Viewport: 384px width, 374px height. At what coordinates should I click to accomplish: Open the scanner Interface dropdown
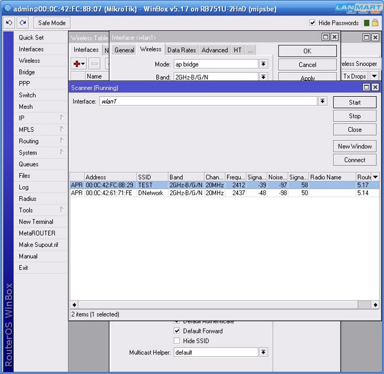point(323,101)
